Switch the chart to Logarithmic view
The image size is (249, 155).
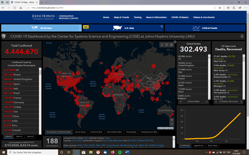click(x=198, y=145)
